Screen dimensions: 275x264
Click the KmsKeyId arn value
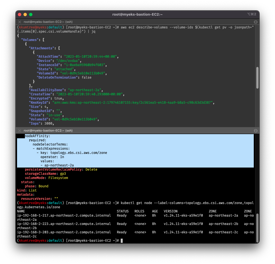[132, 103]
